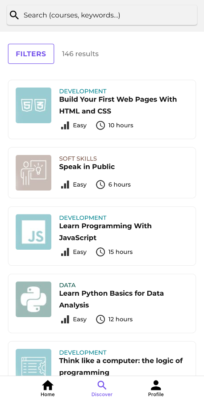Open the Profile person icon
Screen dimensions: 204x402
click(x=156, y=385)
